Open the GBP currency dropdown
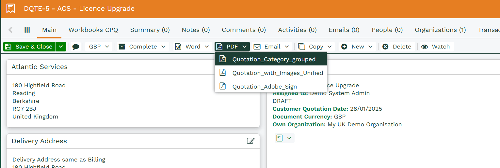500x168 pixels. (99, 47)
